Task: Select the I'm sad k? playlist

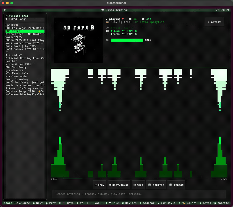Action: [25, 55]
